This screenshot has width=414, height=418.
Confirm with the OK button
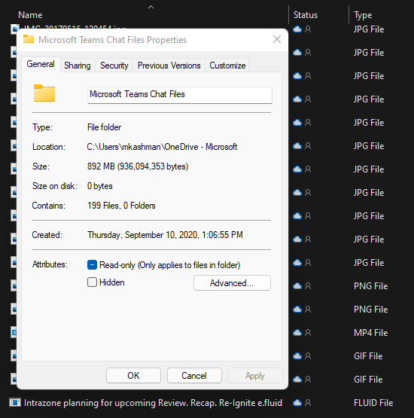pos(133,376)
